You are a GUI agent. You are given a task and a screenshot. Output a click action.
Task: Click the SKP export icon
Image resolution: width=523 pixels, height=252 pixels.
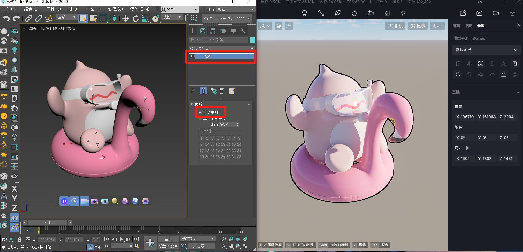[135, 201]
